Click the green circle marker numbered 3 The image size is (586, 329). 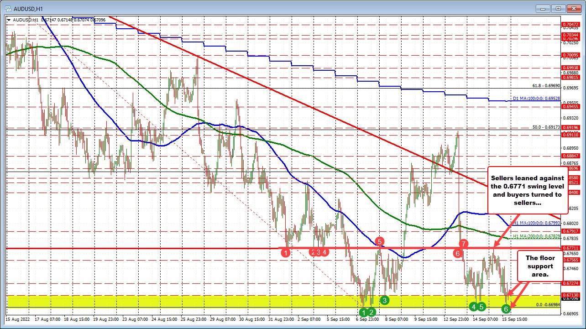pyautogui.click(x=385, y=300)
